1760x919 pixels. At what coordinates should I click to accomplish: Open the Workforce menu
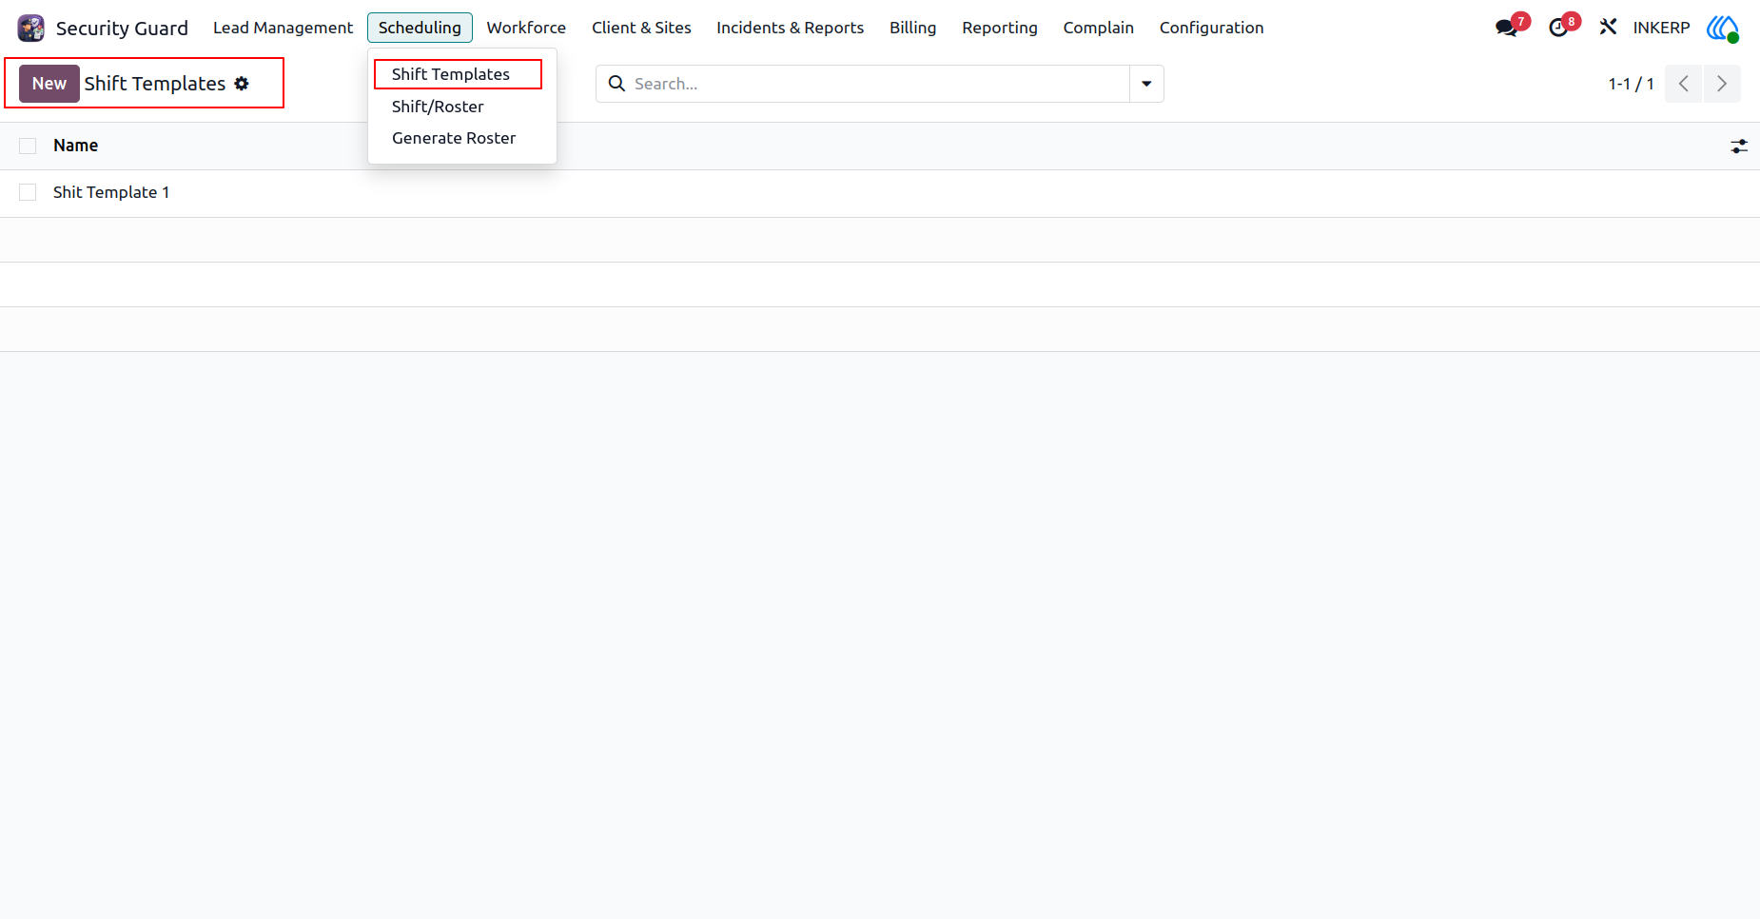point(526,28)
